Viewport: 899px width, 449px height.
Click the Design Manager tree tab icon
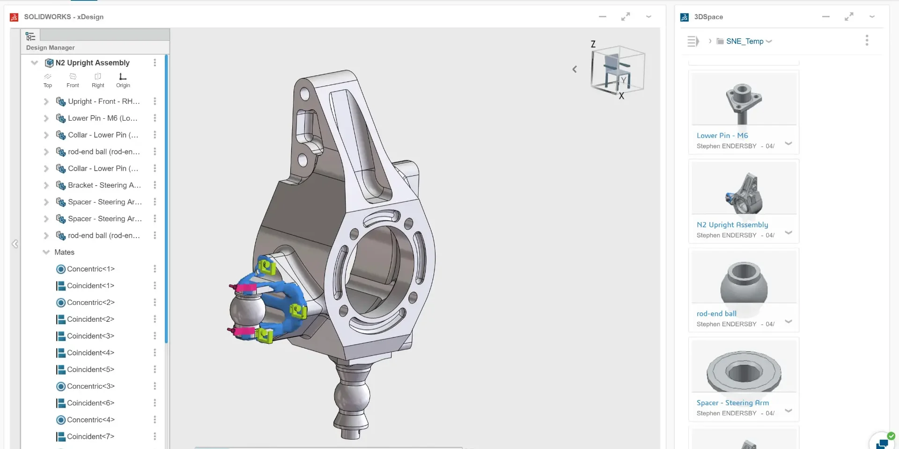(31, 36)
